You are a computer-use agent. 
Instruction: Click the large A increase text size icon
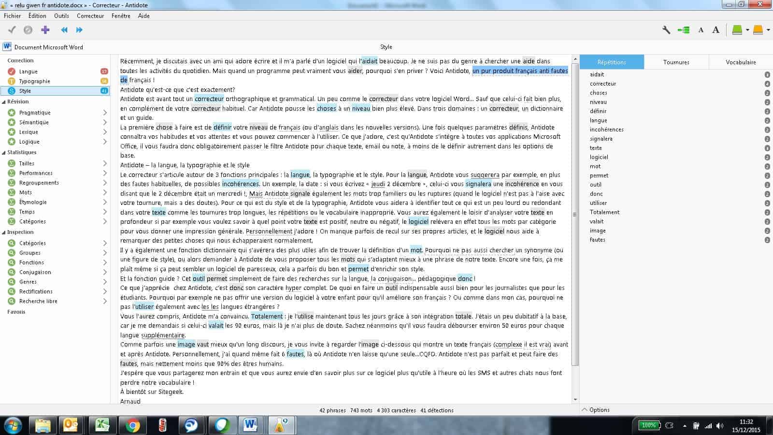pos(716,30)
